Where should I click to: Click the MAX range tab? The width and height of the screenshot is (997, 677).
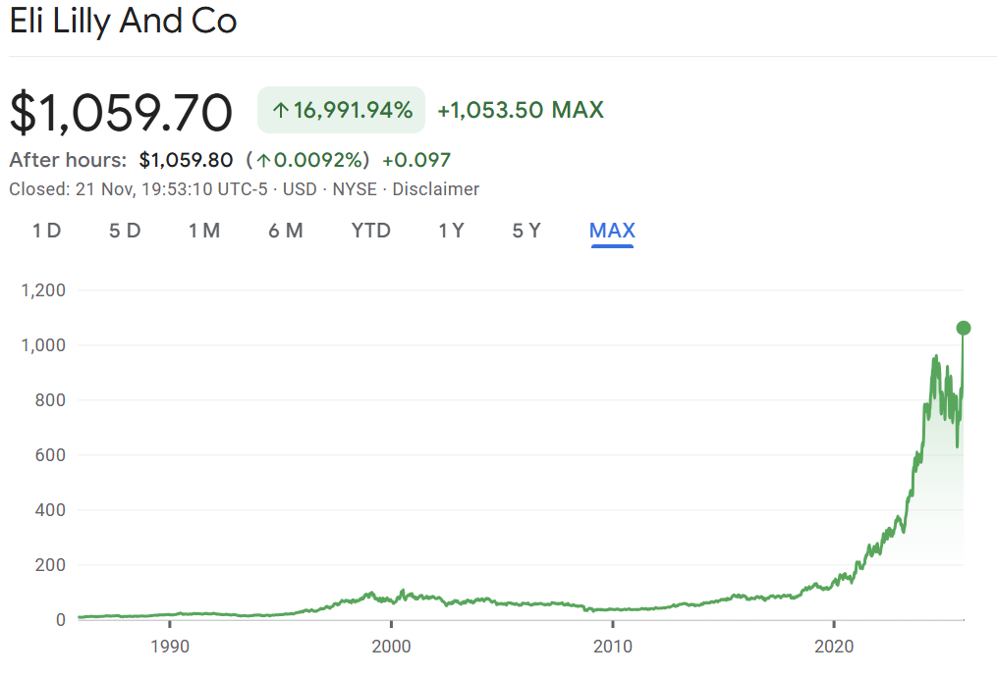(x=612, y=231)
